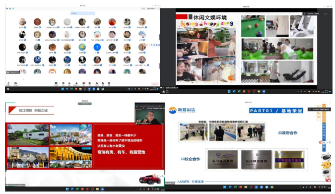The height and width of the screenshot is (194, 335).
Task: Click speaking status bar in bottom-right window corner
Action: point(319,109)
